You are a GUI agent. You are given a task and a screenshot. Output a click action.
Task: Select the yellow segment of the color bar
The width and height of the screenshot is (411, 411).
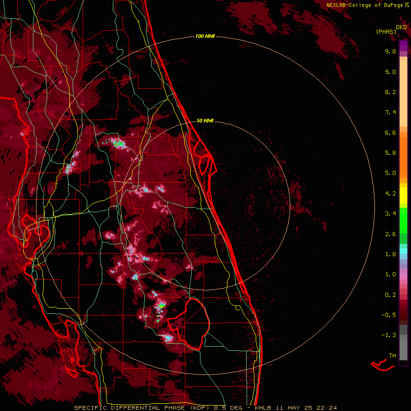(x=403, y=195)
